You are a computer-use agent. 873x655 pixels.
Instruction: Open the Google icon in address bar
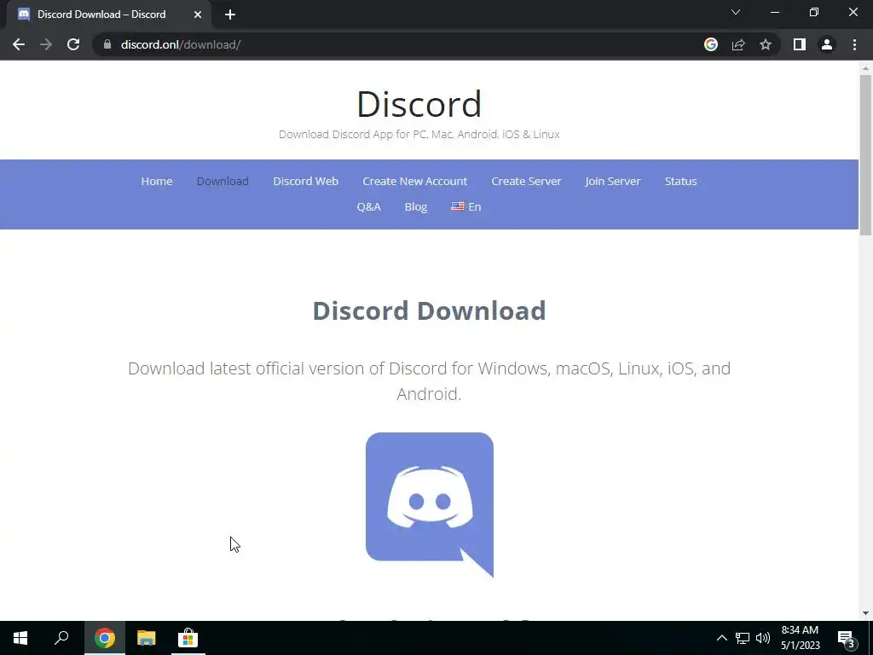tap(710, 44)
